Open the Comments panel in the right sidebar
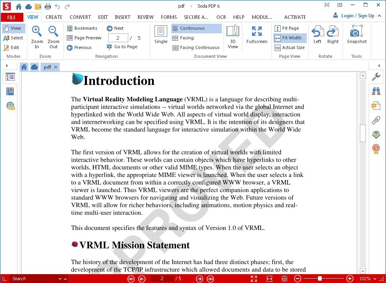 (x=376, y=105)
